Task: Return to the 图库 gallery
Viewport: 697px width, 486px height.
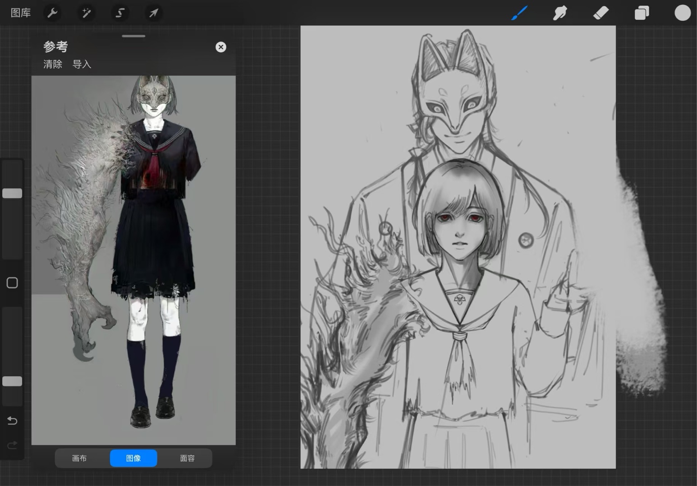Action: pyautogui.click(x=21, y=13)
